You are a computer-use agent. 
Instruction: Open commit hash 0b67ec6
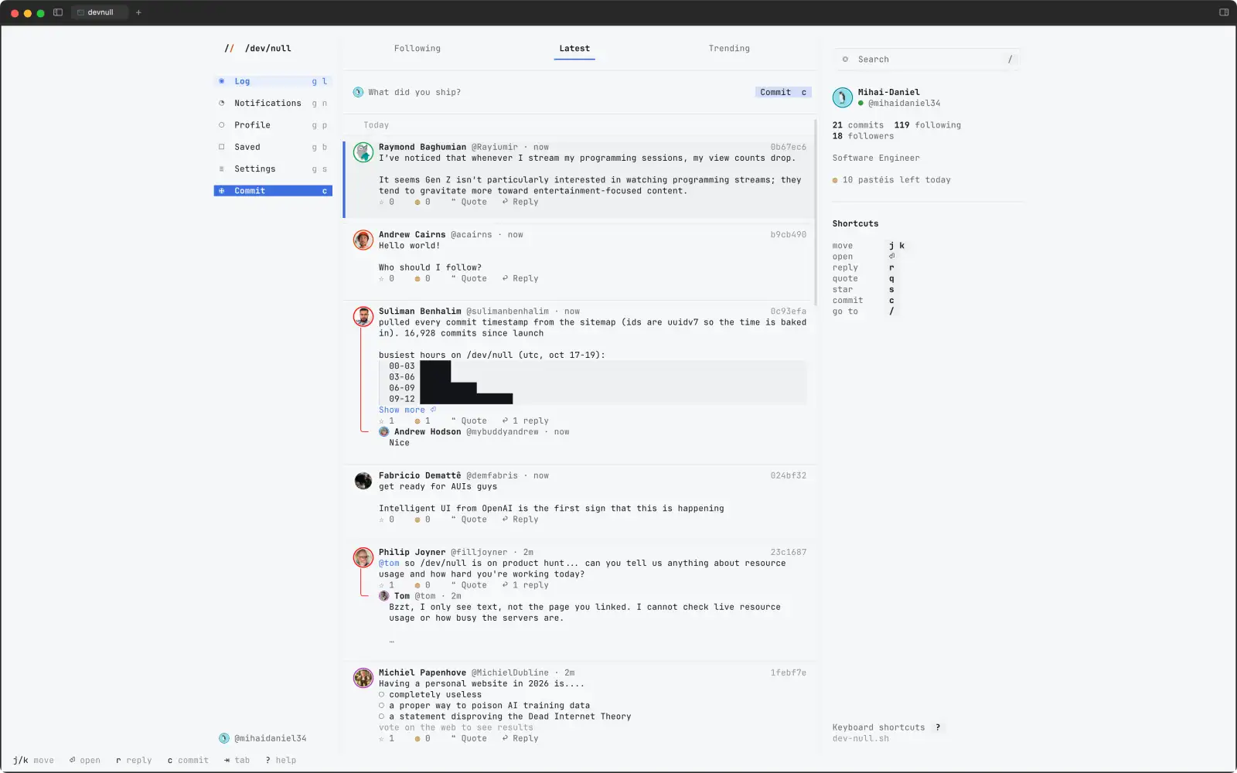coord(788,147)
